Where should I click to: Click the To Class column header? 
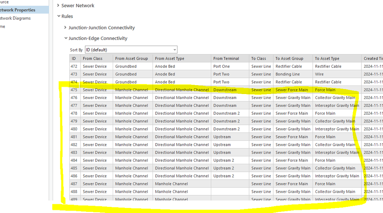click(x=261, y=58)
